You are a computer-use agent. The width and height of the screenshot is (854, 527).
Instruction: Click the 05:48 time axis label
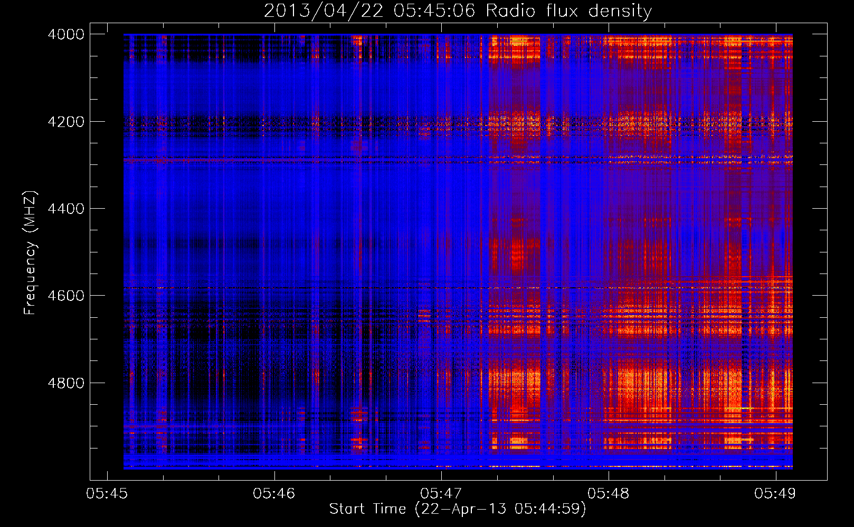point(608,493)
